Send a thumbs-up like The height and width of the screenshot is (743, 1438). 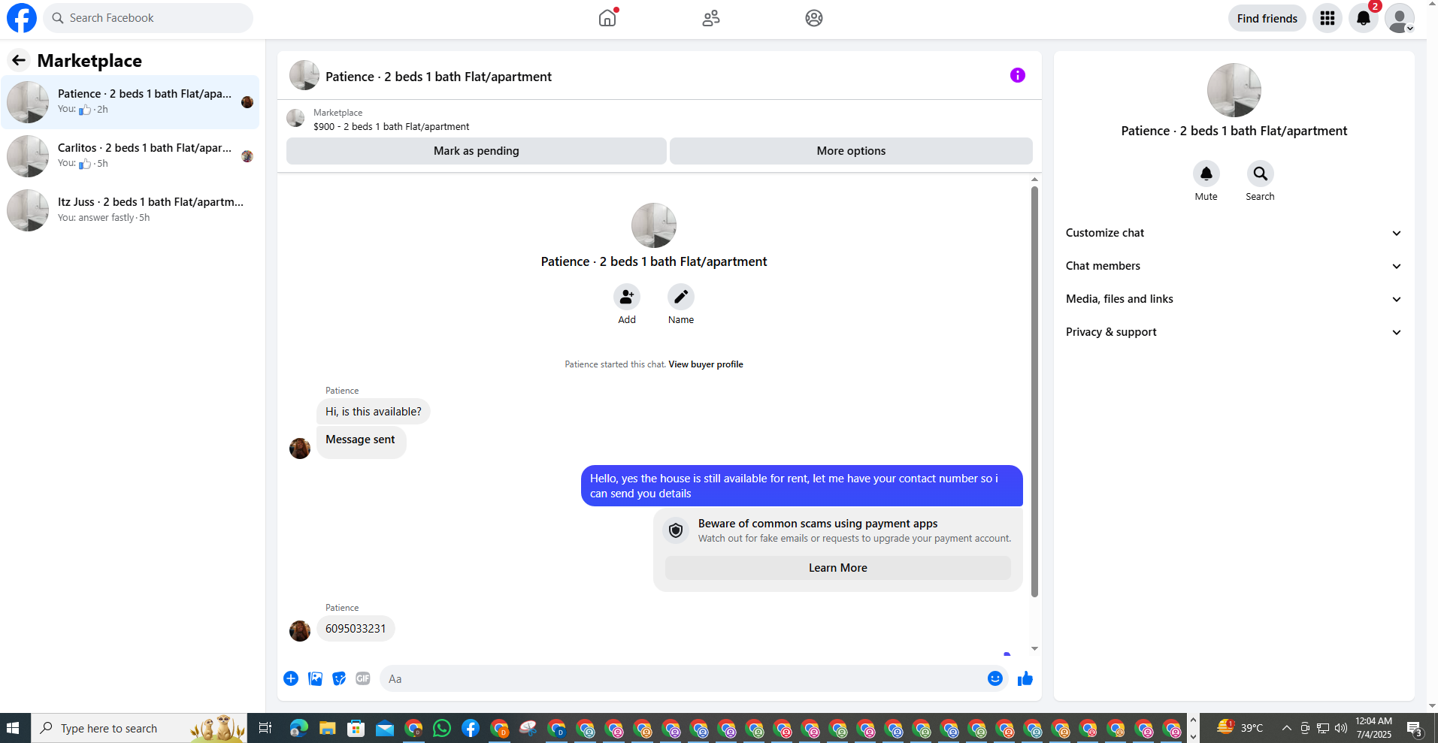coord(1025,678)
